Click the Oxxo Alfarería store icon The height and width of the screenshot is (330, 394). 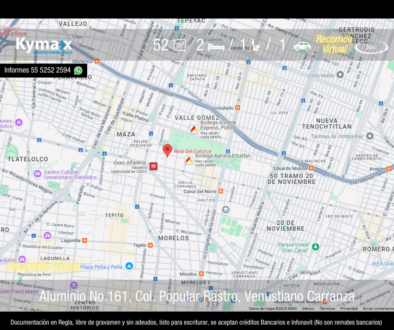point(153,166)
